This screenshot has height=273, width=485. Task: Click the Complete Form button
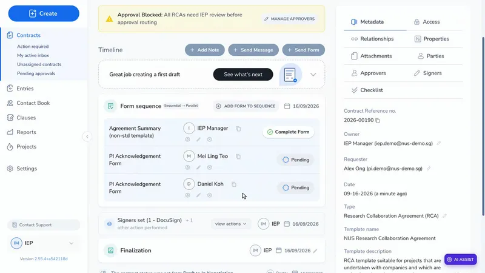coord(289,132)
